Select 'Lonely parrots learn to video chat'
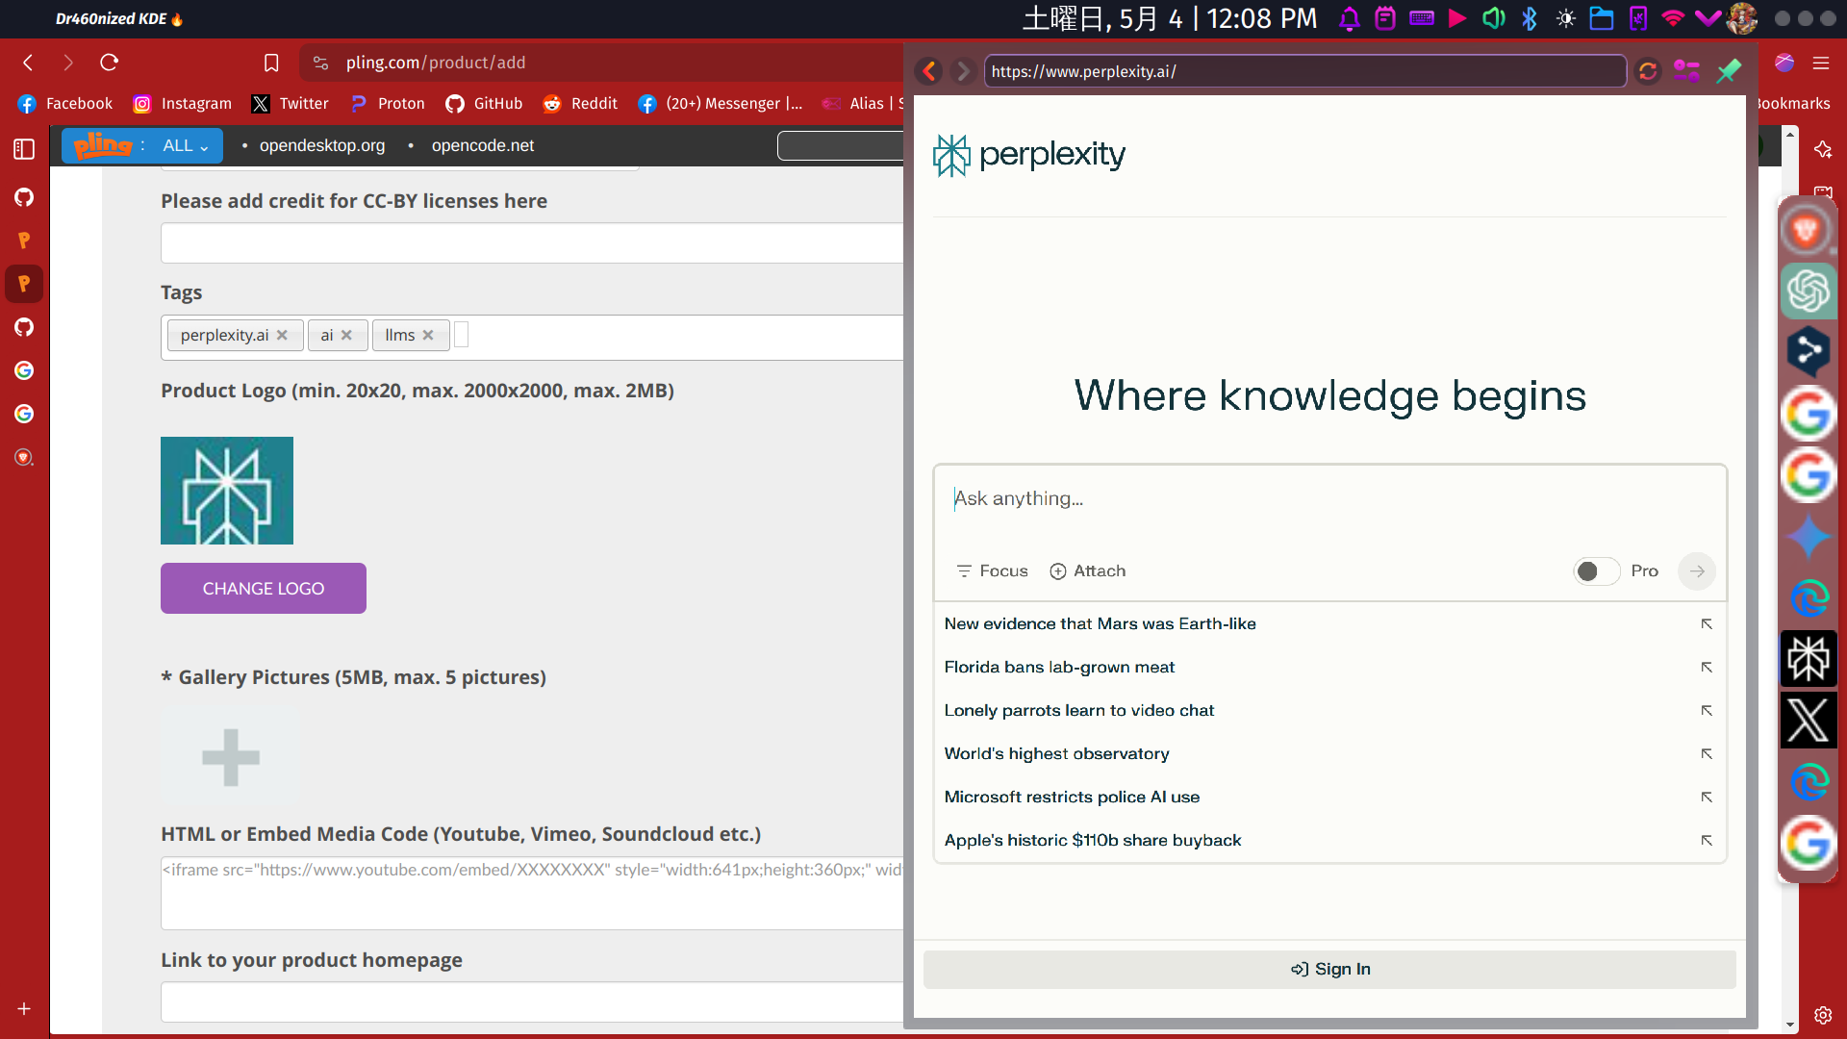Viewport: 1847px width, 1039px height. point(1328,711)
